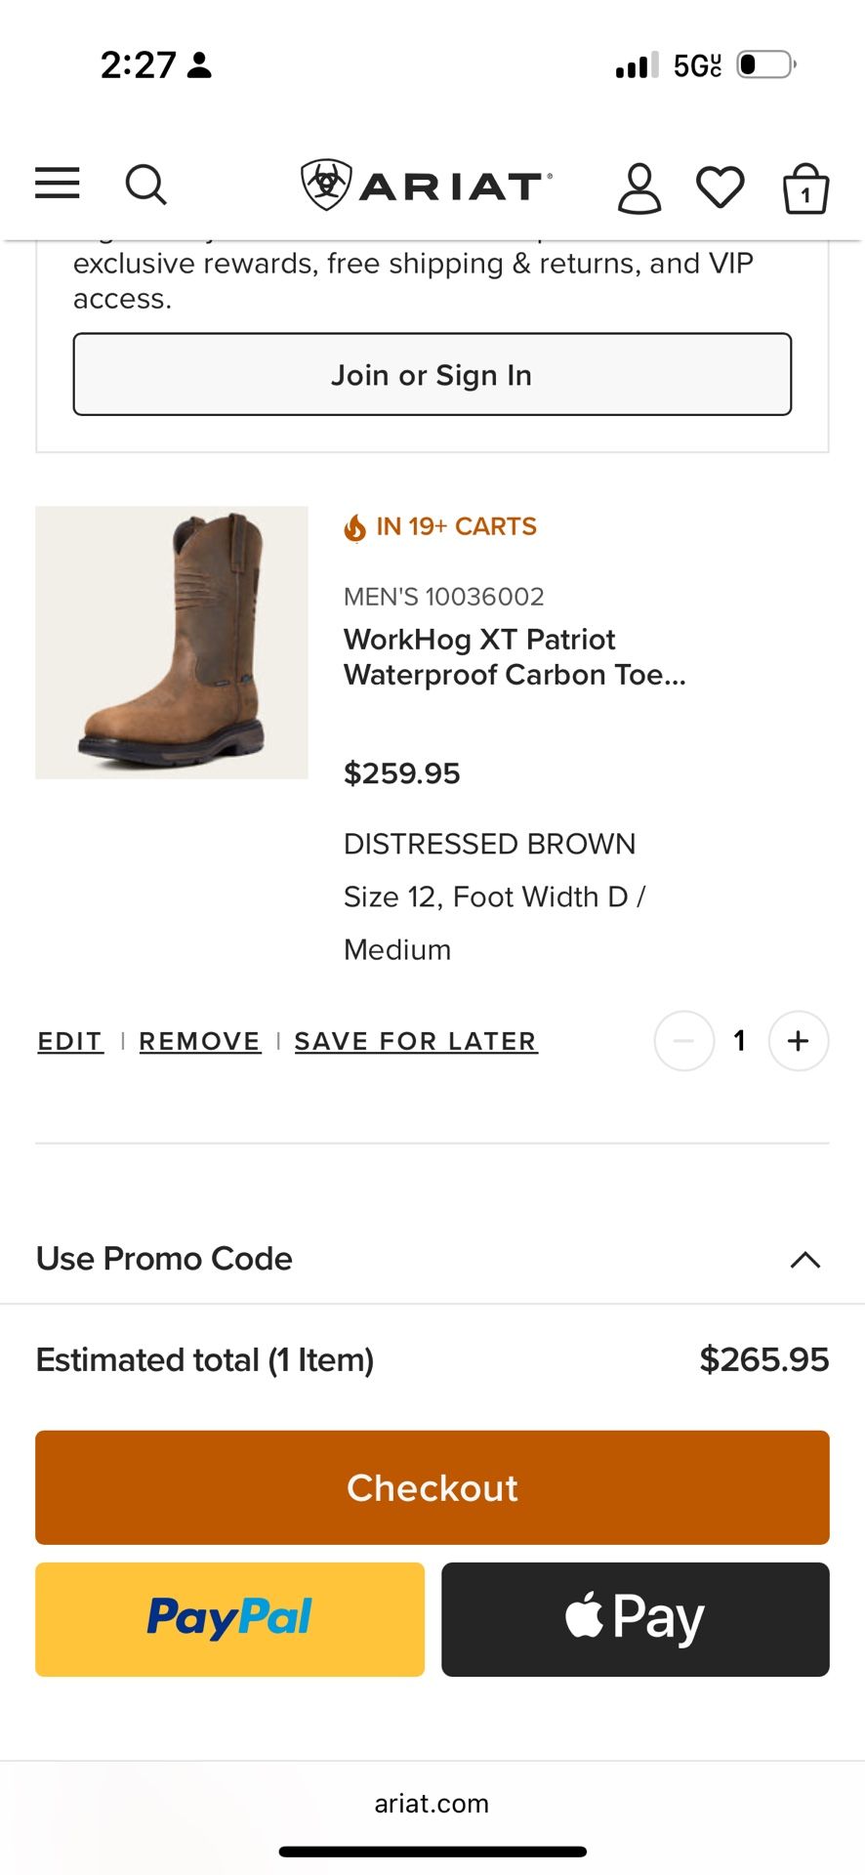Viewport: 865px width, 1875px height.
Task: Click the search magnifier icon
Action: pos(146,184)
